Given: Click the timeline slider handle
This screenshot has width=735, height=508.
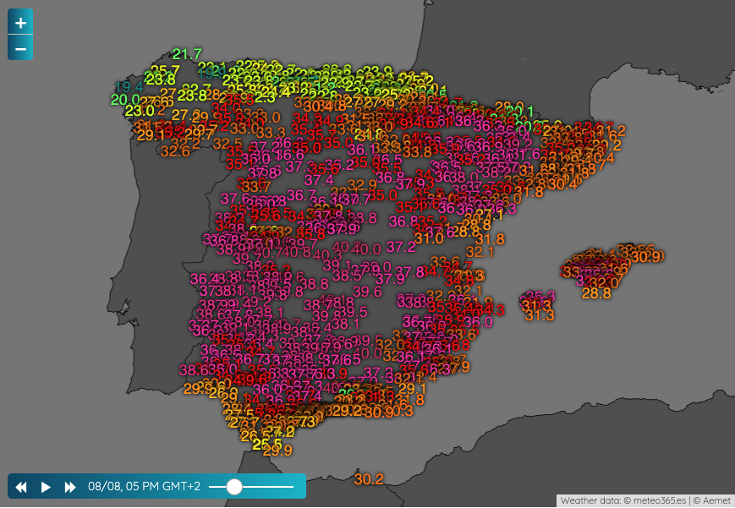Looking at the screenshot, I should point(234,487).
